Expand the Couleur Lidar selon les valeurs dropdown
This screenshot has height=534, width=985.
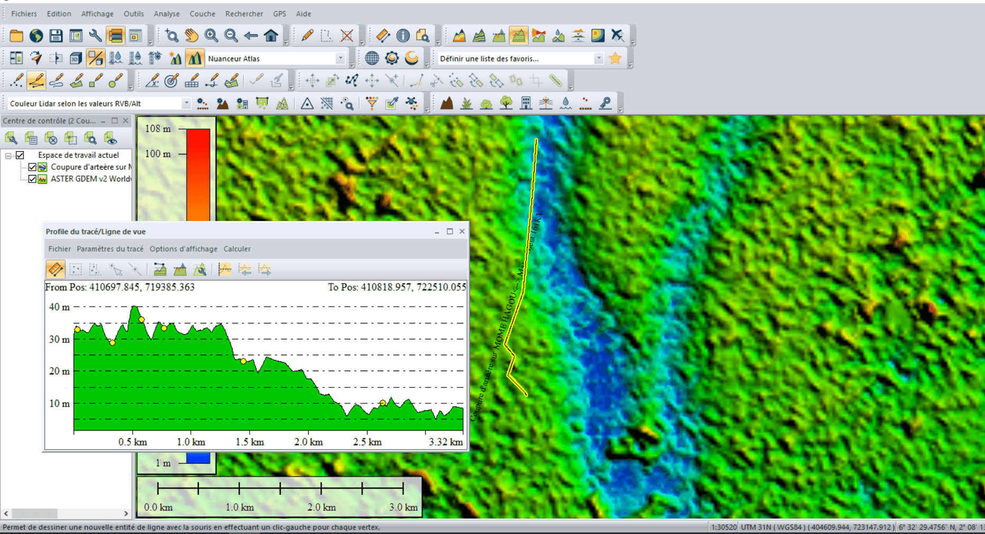click(x=186, y=104)
